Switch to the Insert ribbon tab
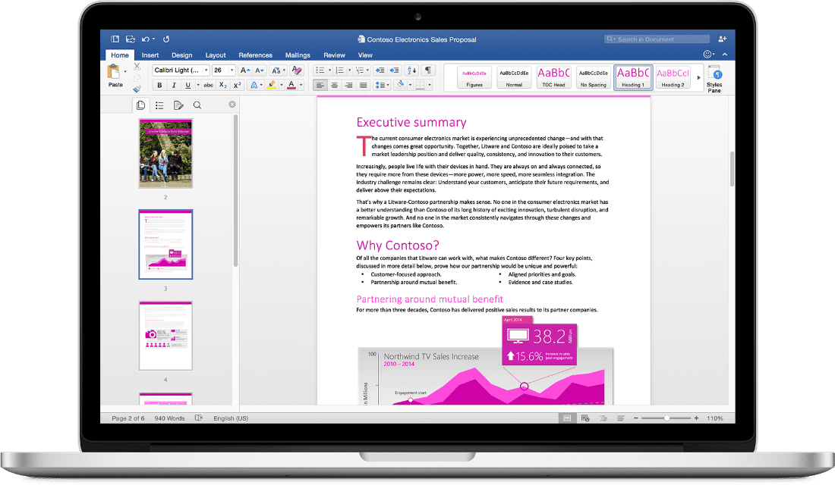The image size is (835, 485). point(150,55)
